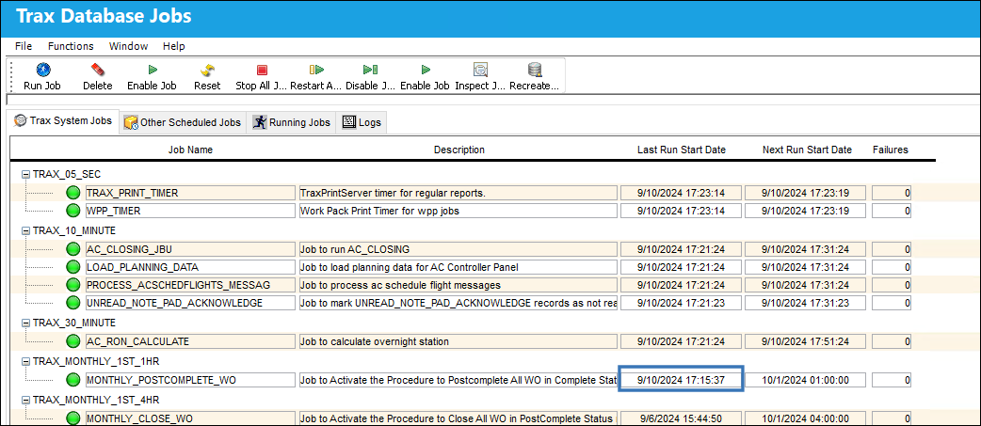Click next run date 9/10/2024 17:51:24
This screenshot has height=426, width=981.
[806, 341]
